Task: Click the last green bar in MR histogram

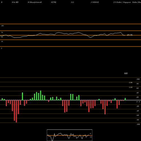Action: coord(125,99)
